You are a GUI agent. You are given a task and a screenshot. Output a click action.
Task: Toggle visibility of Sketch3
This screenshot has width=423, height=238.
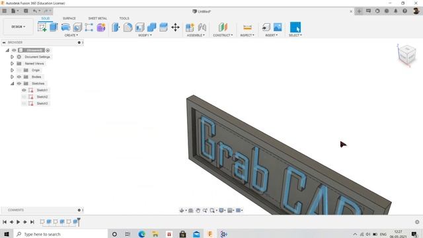click(24, 104)
